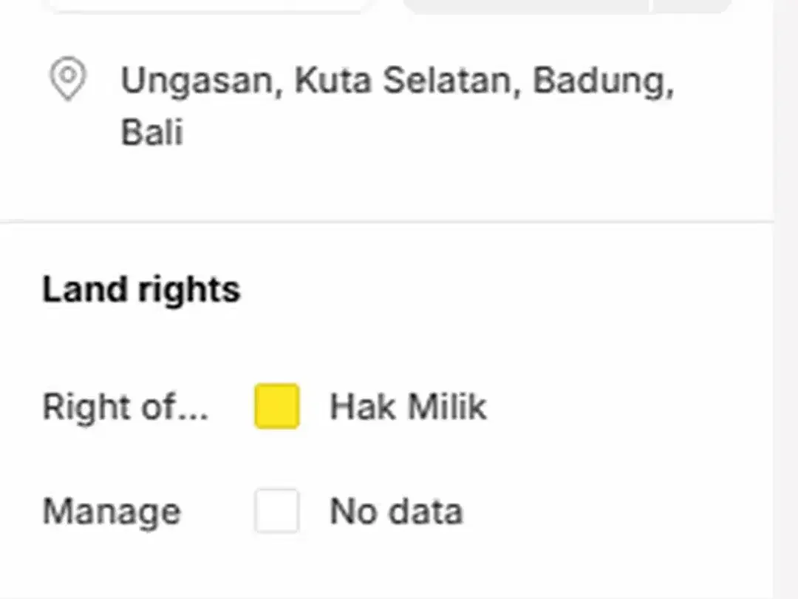
Task: Expand the truncated Right of... label
Action: (x=125, y=407)
